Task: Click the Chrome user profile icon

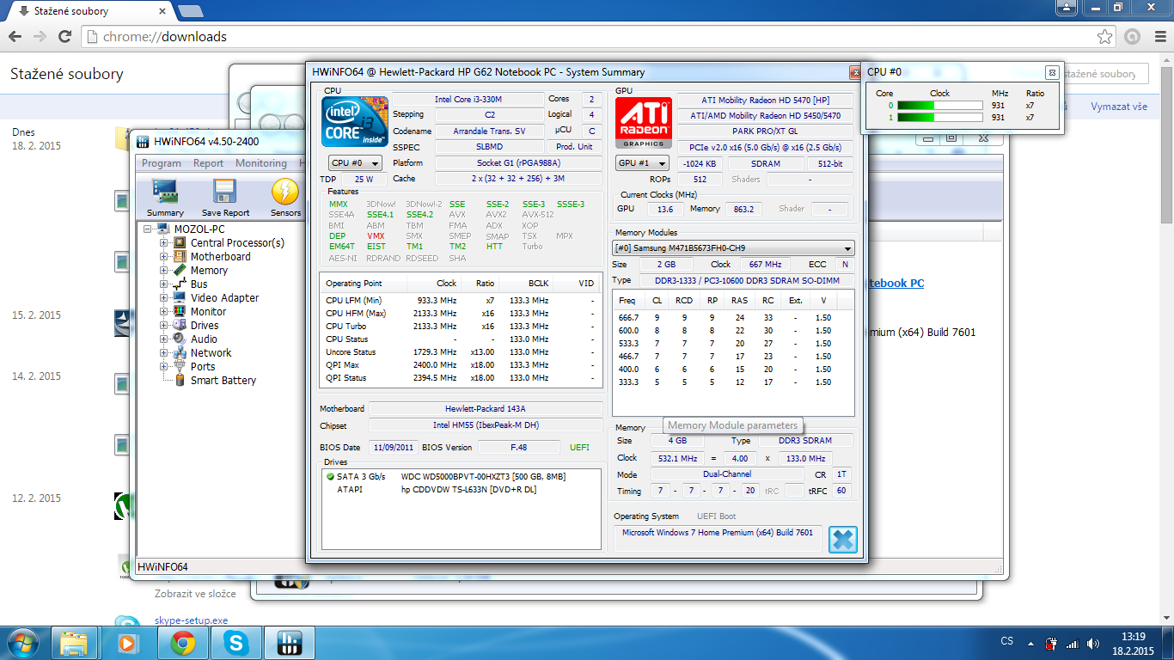Action: 1066,8
